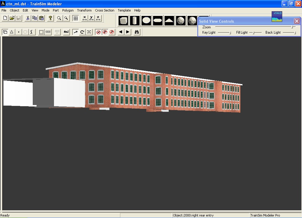The height and width of the screenshot is (218, 302).
Task: Click the Fill Light slider handle
Action: pyautogui.click(x=253, y=32)
